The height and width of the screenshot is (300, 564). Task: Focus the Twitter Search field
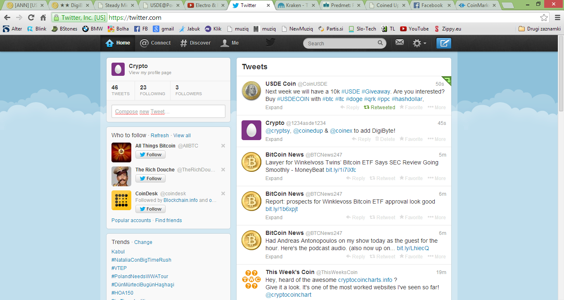tap(345, 43)
